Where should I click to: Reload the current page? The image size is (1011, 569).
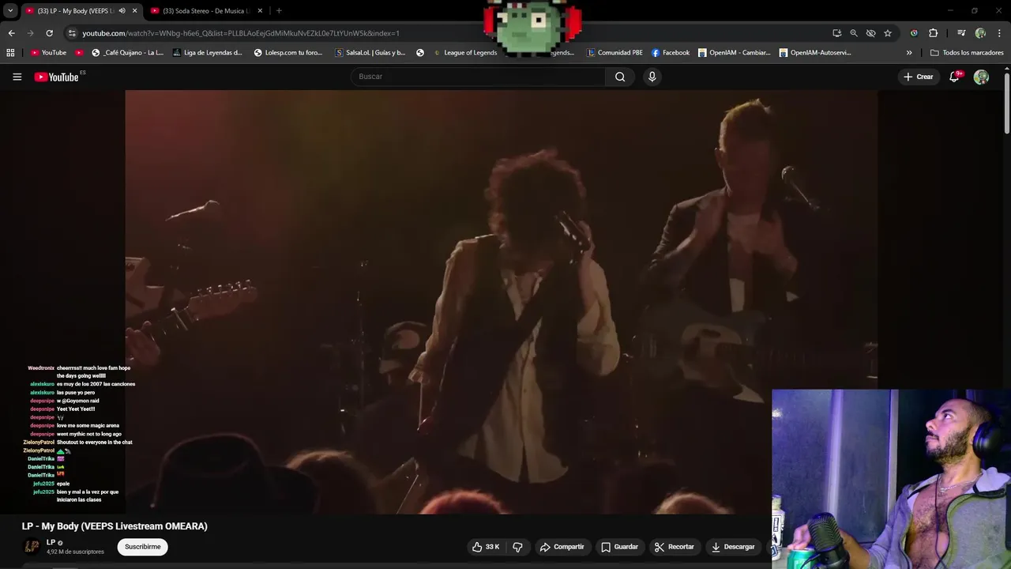(49, 33)
